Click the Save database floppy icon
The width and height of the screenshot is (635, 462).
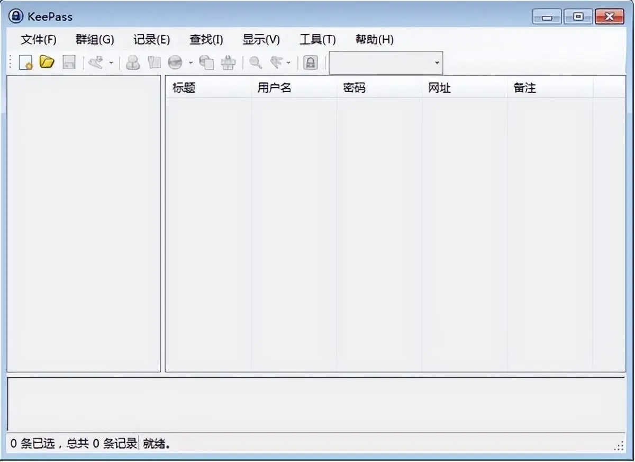coord(69,63)
